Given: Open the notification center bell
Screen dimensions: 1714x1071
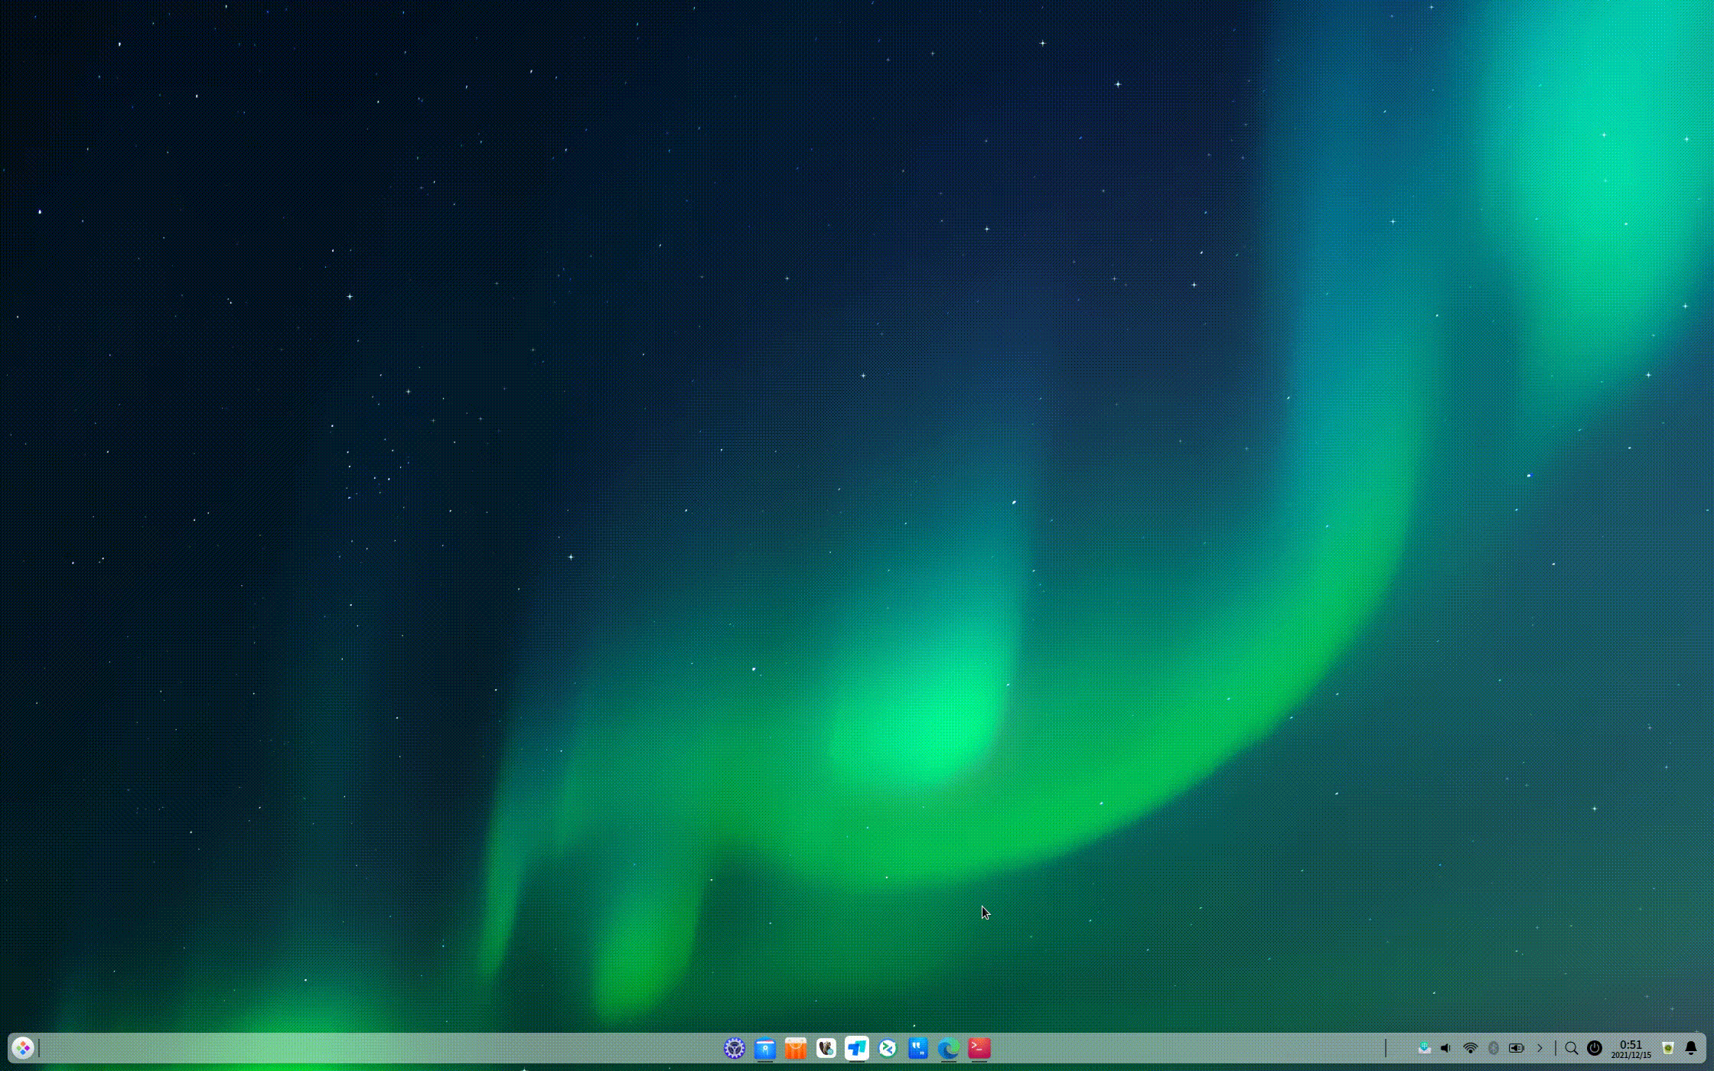Looking at the screenshot, I should click(x=1692, y=1048).
